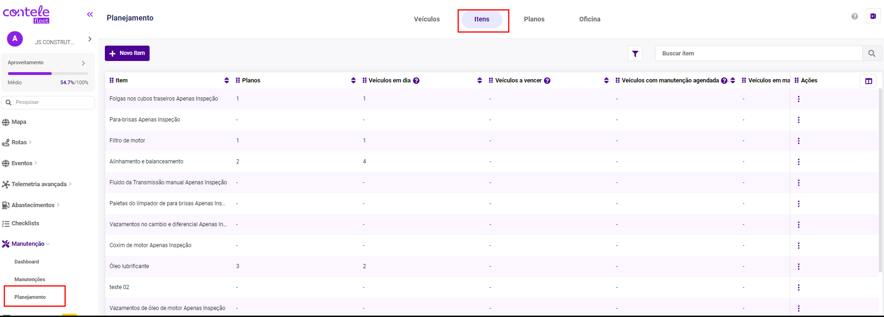Screen dimensions: 884x317
Task: Open the column layout selector icon
Action: [868, 81]
